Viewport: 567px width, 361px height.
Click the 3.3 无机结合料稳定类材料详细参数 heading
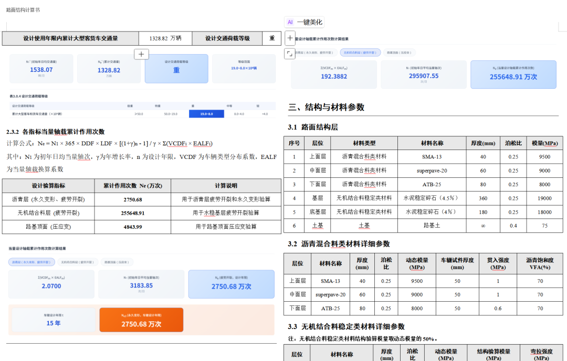346,327
